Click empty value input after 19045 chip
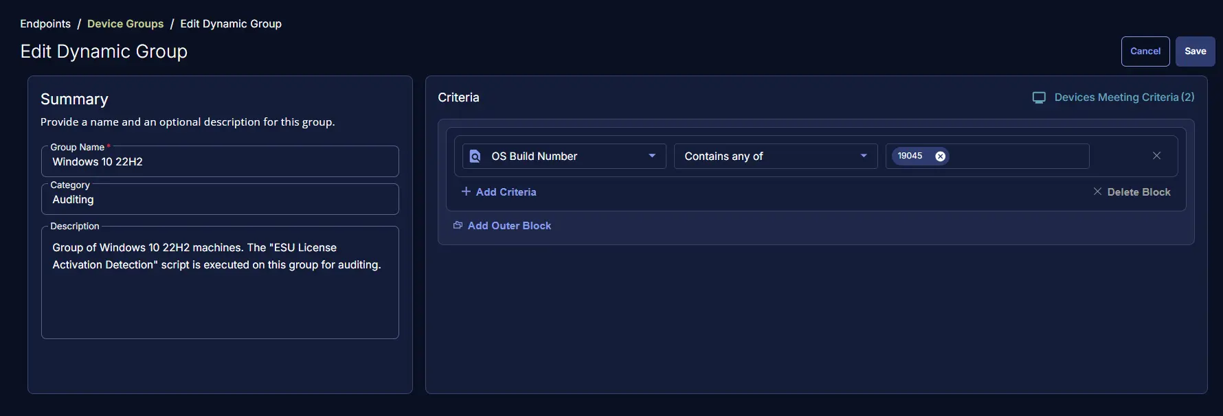This screenshot has height=416, width=1223. click(x=1017, y=157)
